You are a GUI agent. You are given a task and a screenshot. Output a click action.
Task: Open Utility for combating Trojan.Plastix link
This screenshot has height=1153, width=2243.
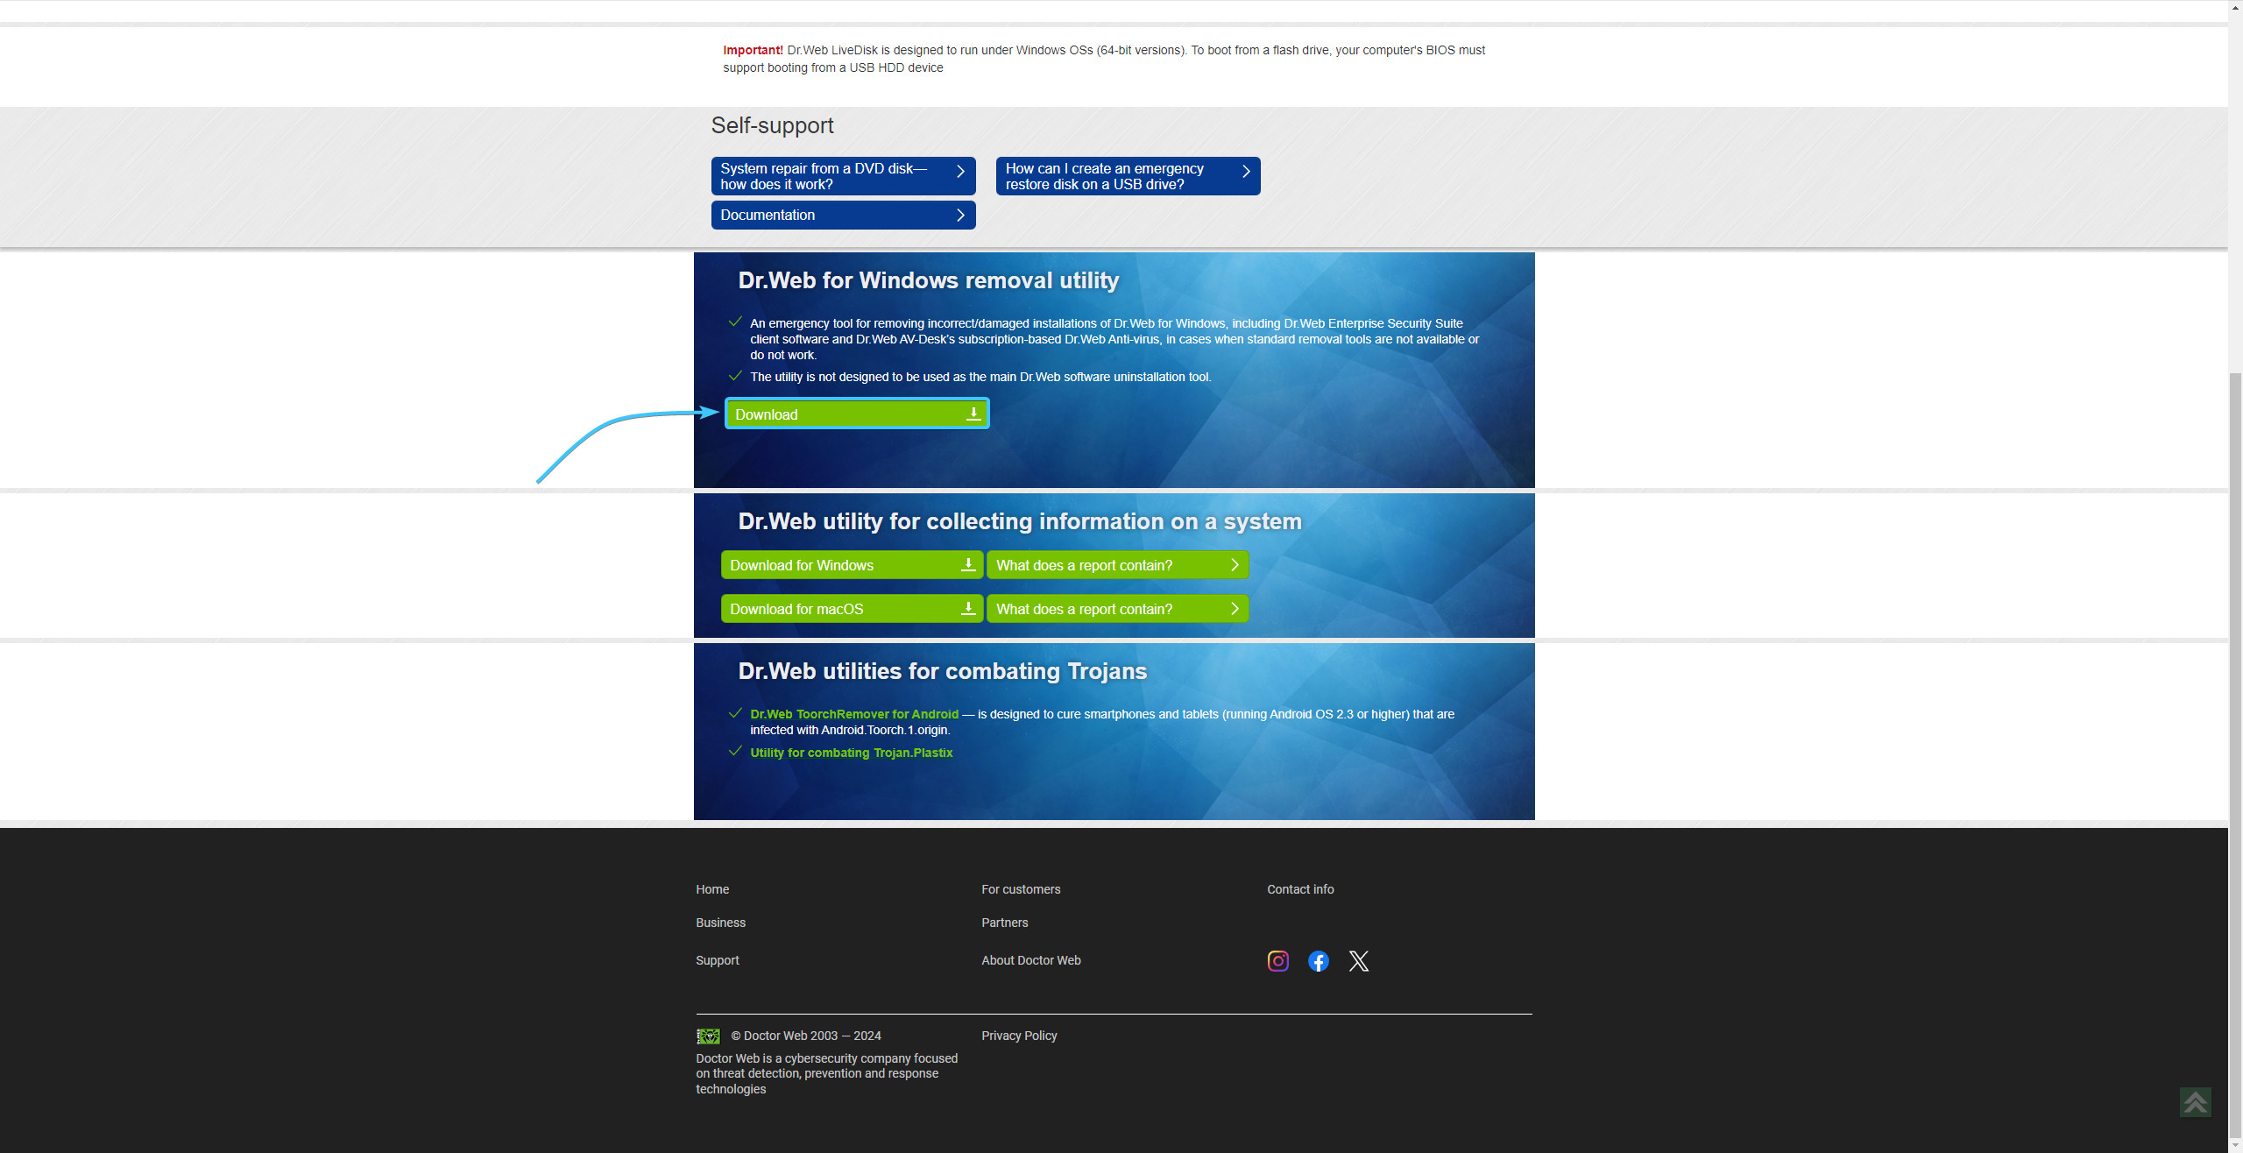(x=851, y=753)
